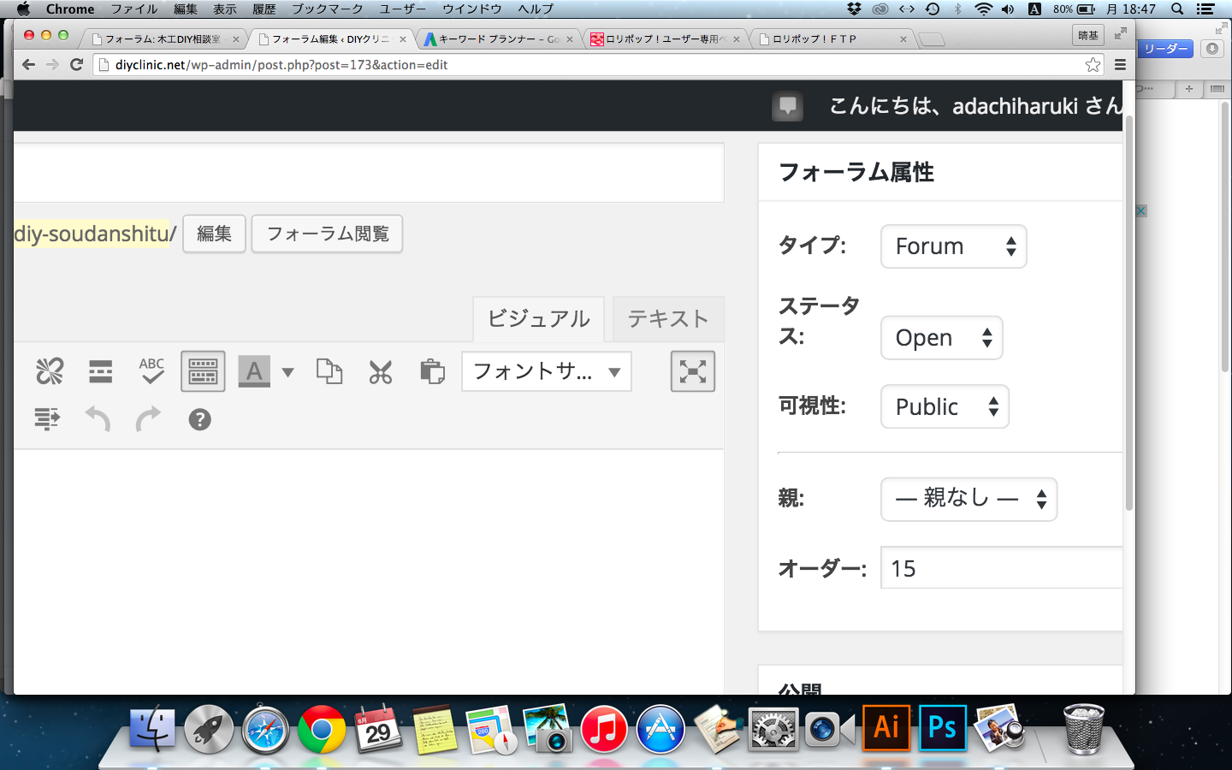Click the Chrome Forward arrow

[x=52, y=64]
